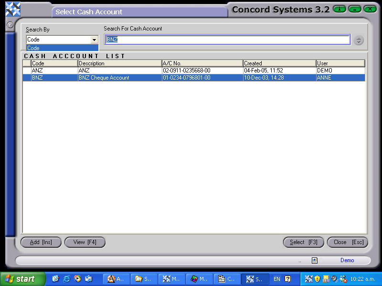Image resolution: width=382 pixels, height=286 pixels.
Task: Open the Windows Security Center shield in tray
Action: tap(317, 278)
